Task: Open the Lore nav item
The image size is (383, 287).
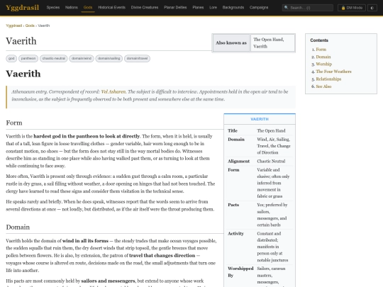Action: click(x=213, y=8)
